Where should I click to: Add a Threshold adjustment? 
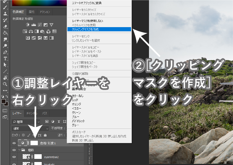[40, 38]
